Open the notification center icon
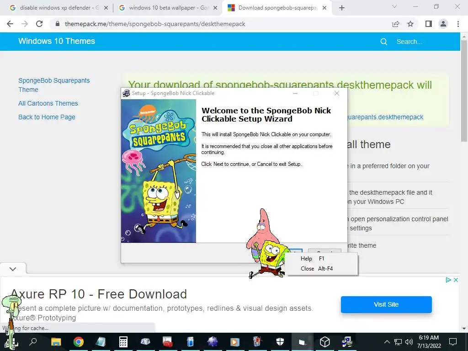This screenshot has height=351, width=468. coord(453,342)
